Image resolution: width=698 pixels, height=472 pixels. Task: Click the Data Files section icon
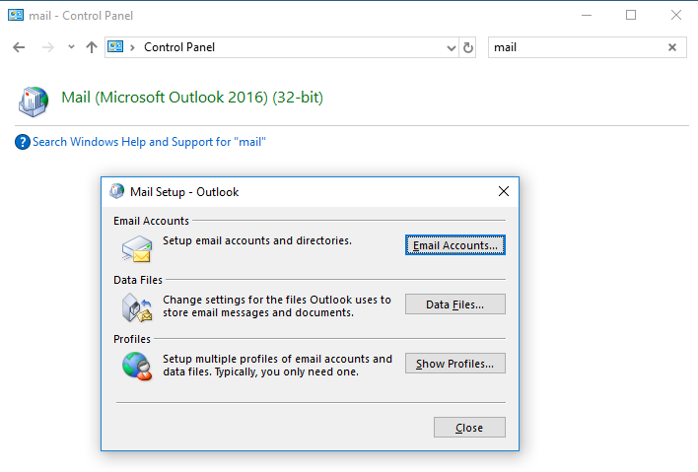(137, 307)
